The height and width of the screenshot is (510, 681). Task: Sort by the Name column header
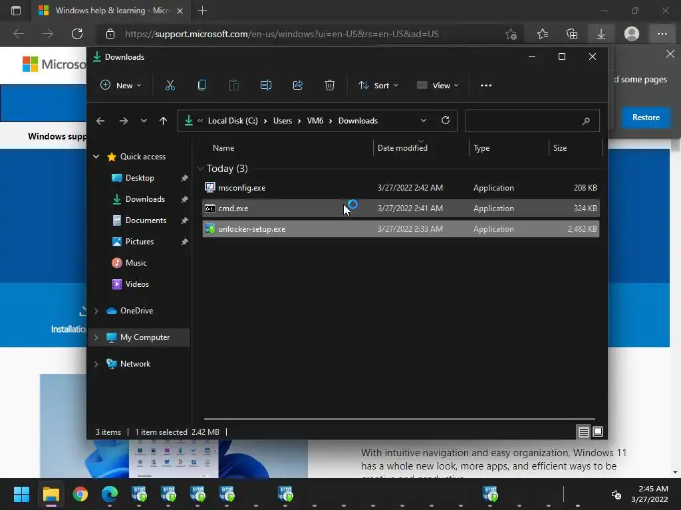[x=223, y=148]
